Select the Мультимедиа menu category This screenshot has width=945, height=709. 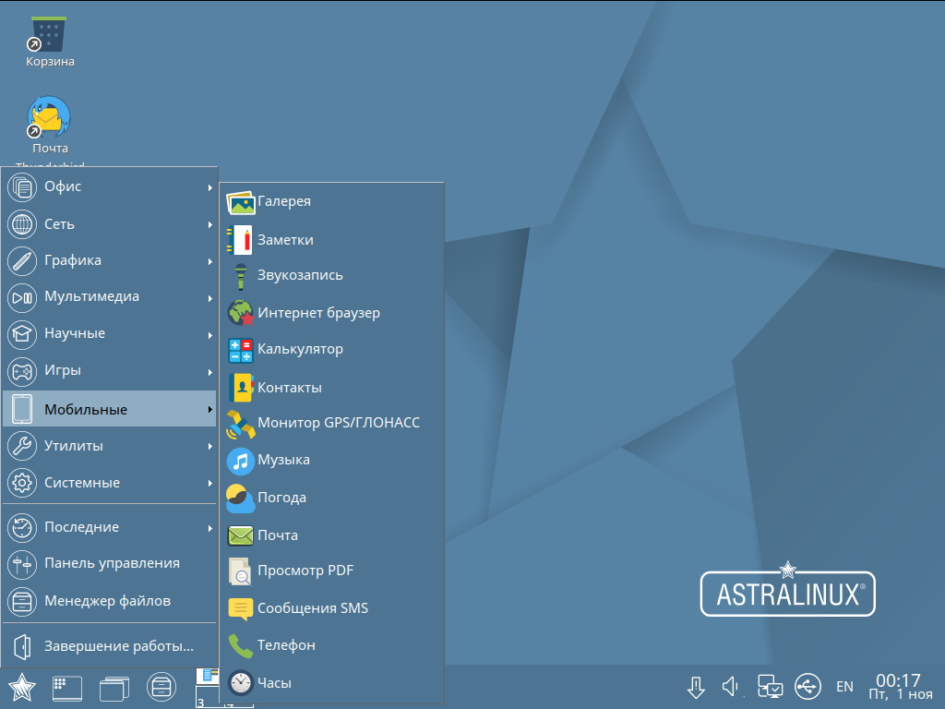coord(92,297)
